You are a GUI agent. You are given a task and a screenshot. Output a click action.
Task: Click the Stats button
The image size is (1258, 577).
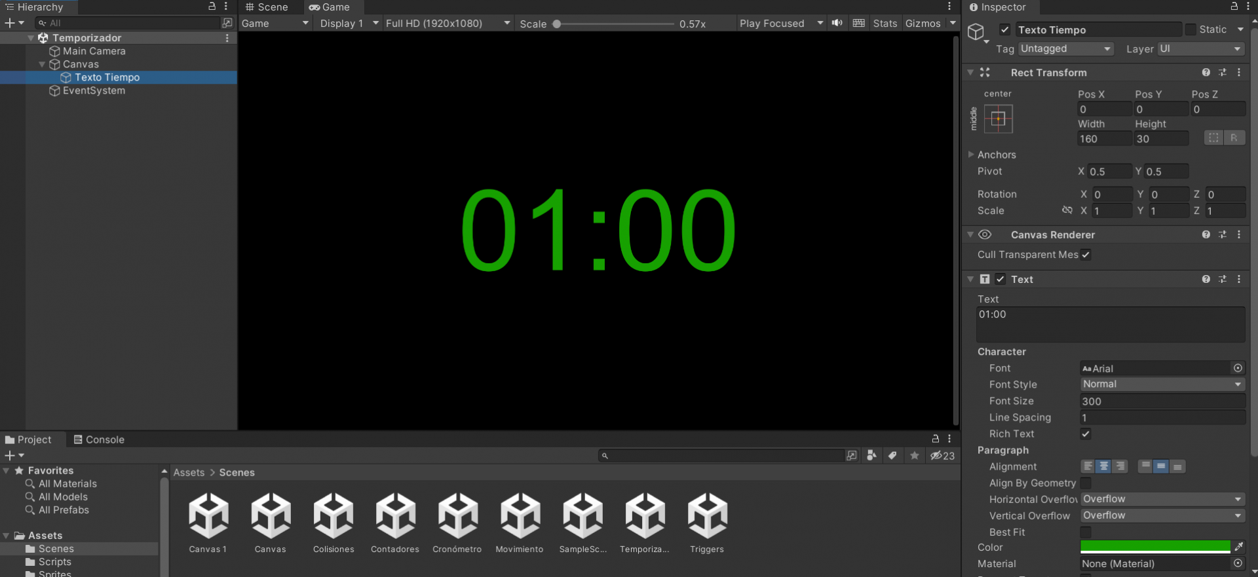coord(885,23)
